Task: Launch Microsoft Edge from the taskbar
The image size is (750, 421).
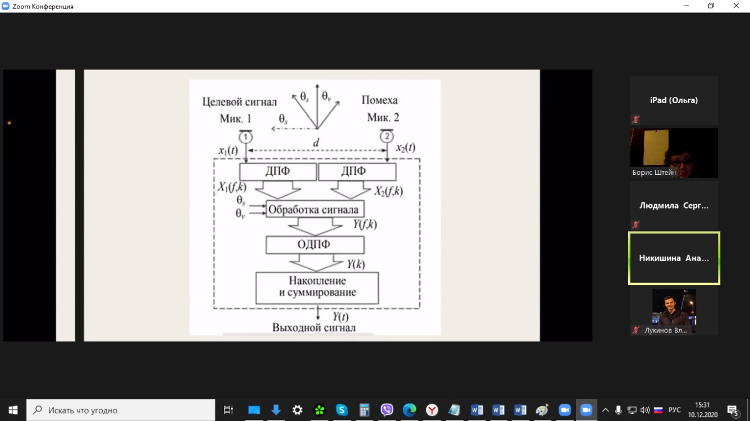Action: (x=409, y=410)
